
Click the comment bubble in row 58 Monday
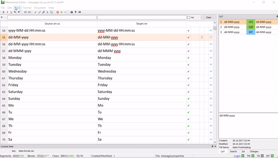211,58
